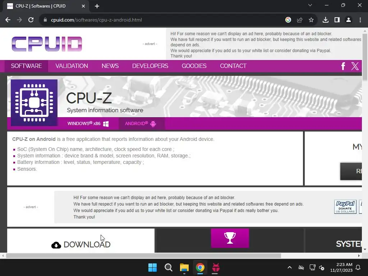Click the network status tray icon
The image size is (368, 276).
[312, 267]
